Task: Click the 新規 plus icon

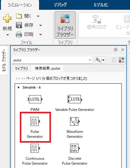Action: tap(7, 18)
